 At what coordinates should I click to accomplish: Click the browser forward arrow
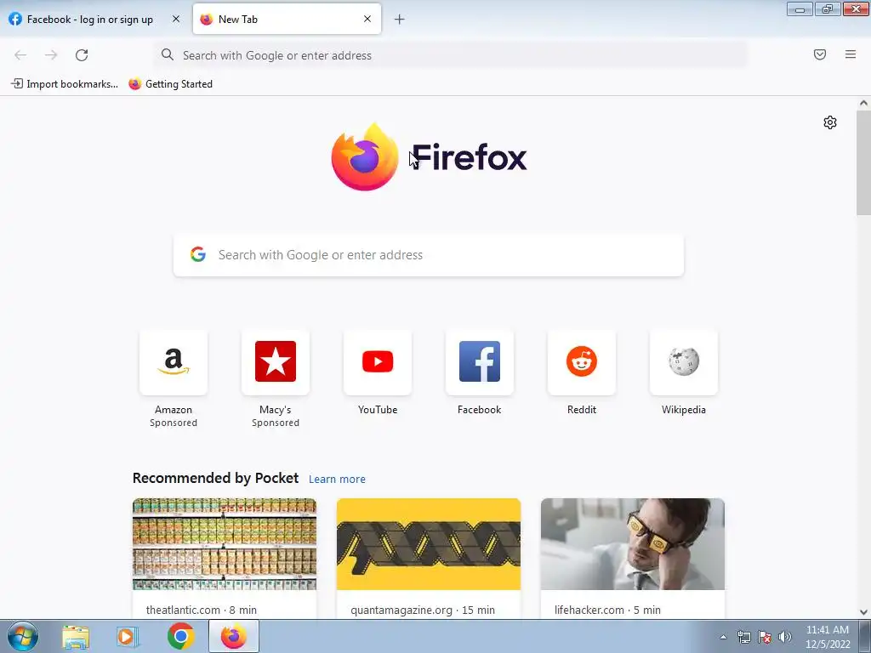pyautogui.click(x=51, y=55)
